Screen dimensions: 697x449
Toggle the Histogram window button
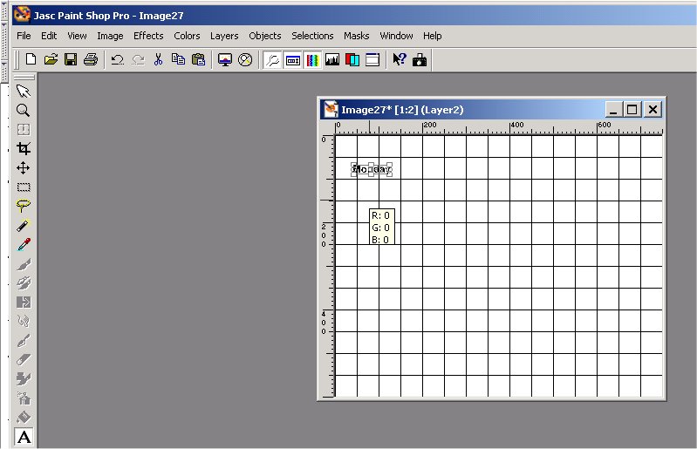pos(332,59)
